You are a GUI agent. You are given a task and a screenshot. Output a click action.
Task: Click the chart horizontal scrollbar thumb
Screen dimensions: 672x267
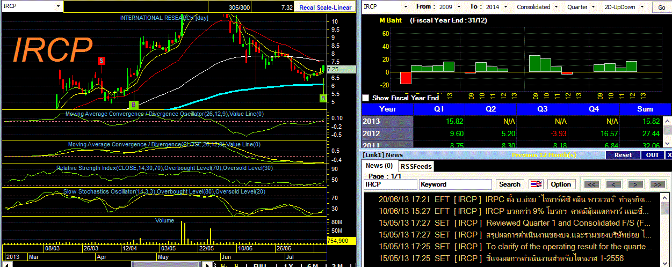pyautogui.click(x=167, y=264)
